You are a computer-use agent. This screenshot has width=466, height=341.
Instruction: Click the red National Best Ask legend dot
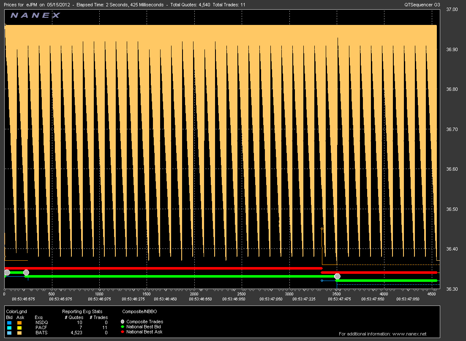(123, 332)
